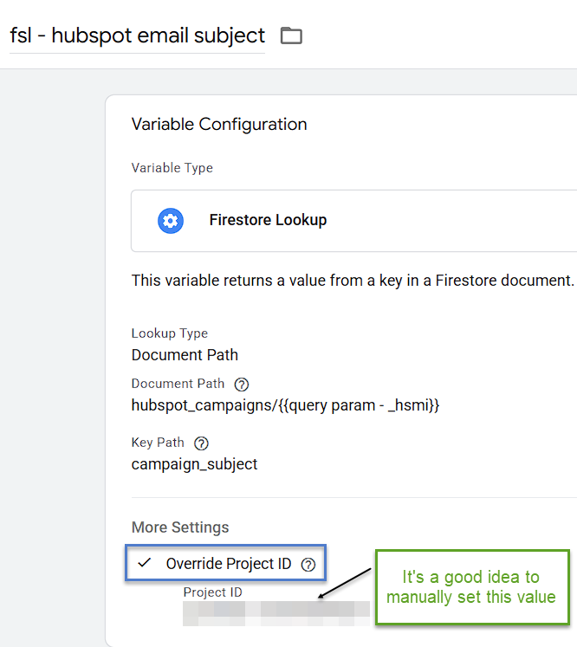Image resolution: width=577 pixels, height=647 pixels.
Task: Open the Document Path help icon
Action: coord(242,385)
